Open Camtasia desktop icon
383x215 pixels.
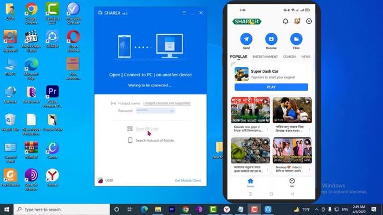52,13
